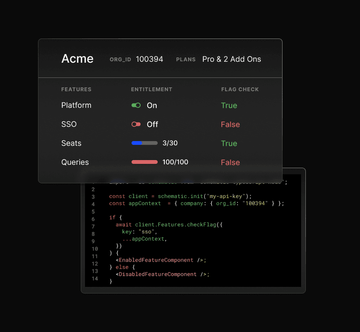Click the schematic.init code line

tap(180, 196)
